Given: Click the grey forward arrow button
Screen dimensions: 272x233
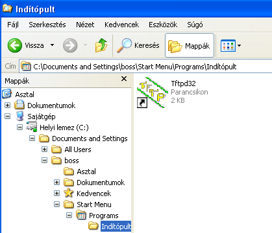Looking at the screenshot, I should (x=70, y=45).
